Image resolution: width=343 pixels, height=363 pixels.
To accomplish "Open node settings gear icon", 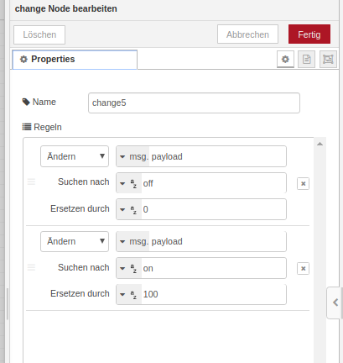I will click(x=285, y=59).
